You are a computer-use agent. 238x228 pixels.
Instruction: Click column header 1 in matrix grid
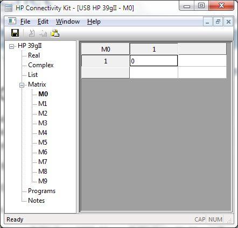[x=153, y=49]
